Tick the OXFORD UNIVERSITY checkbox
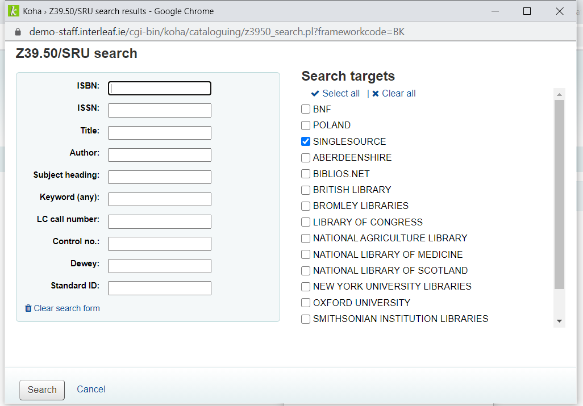The image size is (583, 406). coord(306,303)
